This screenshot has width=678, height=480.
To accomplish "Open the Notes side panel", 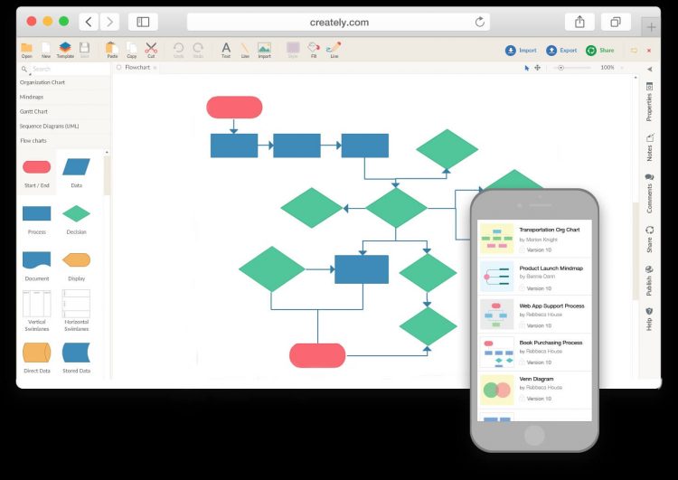I will point(649,147).
